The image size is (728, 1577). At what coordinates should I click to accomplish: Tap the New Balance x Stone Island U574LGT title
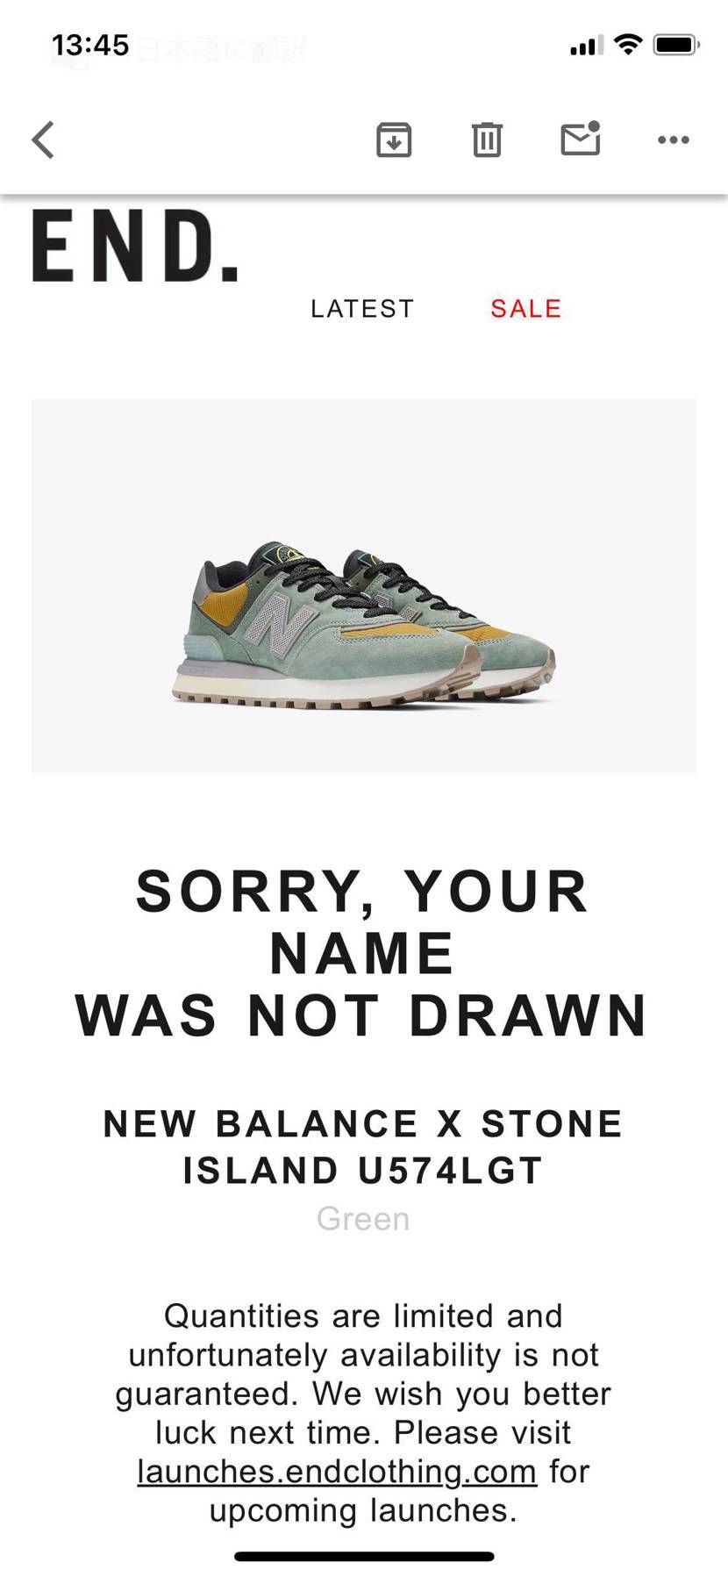pyautogui.click(x=363, y=1147)
